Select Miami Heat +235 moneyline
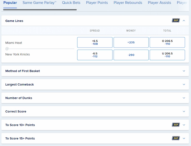191x146 pixels. click(x=131, y=42)
